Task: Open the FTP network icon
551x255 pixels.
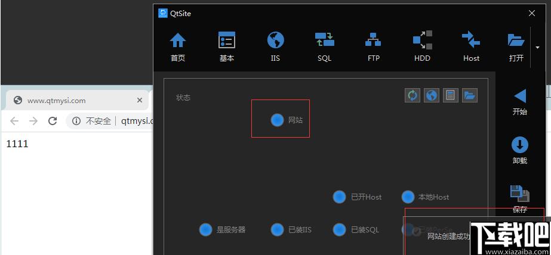Action: (373, 40)
